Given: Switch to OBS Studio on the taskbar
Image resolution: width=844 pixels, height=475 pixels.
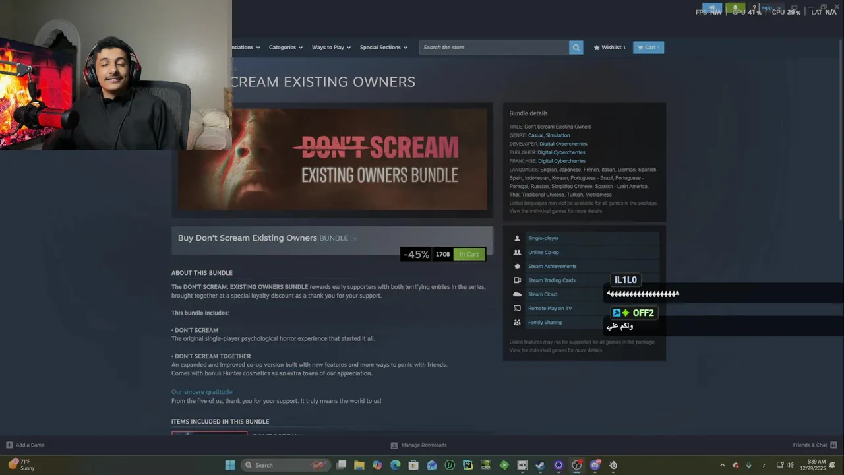Looking at the screenshot, I should tap(577, 465).
